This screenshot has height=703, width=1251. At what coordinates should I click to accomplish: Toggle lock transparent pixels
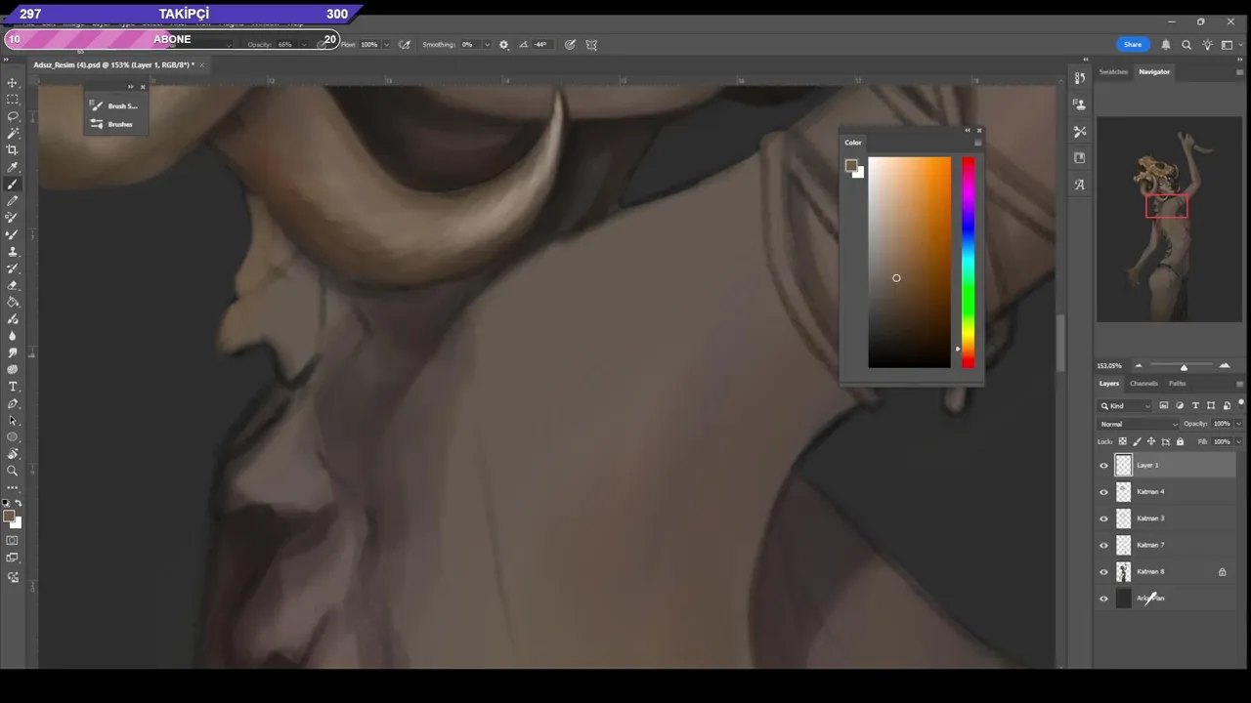click(1122, 441)
